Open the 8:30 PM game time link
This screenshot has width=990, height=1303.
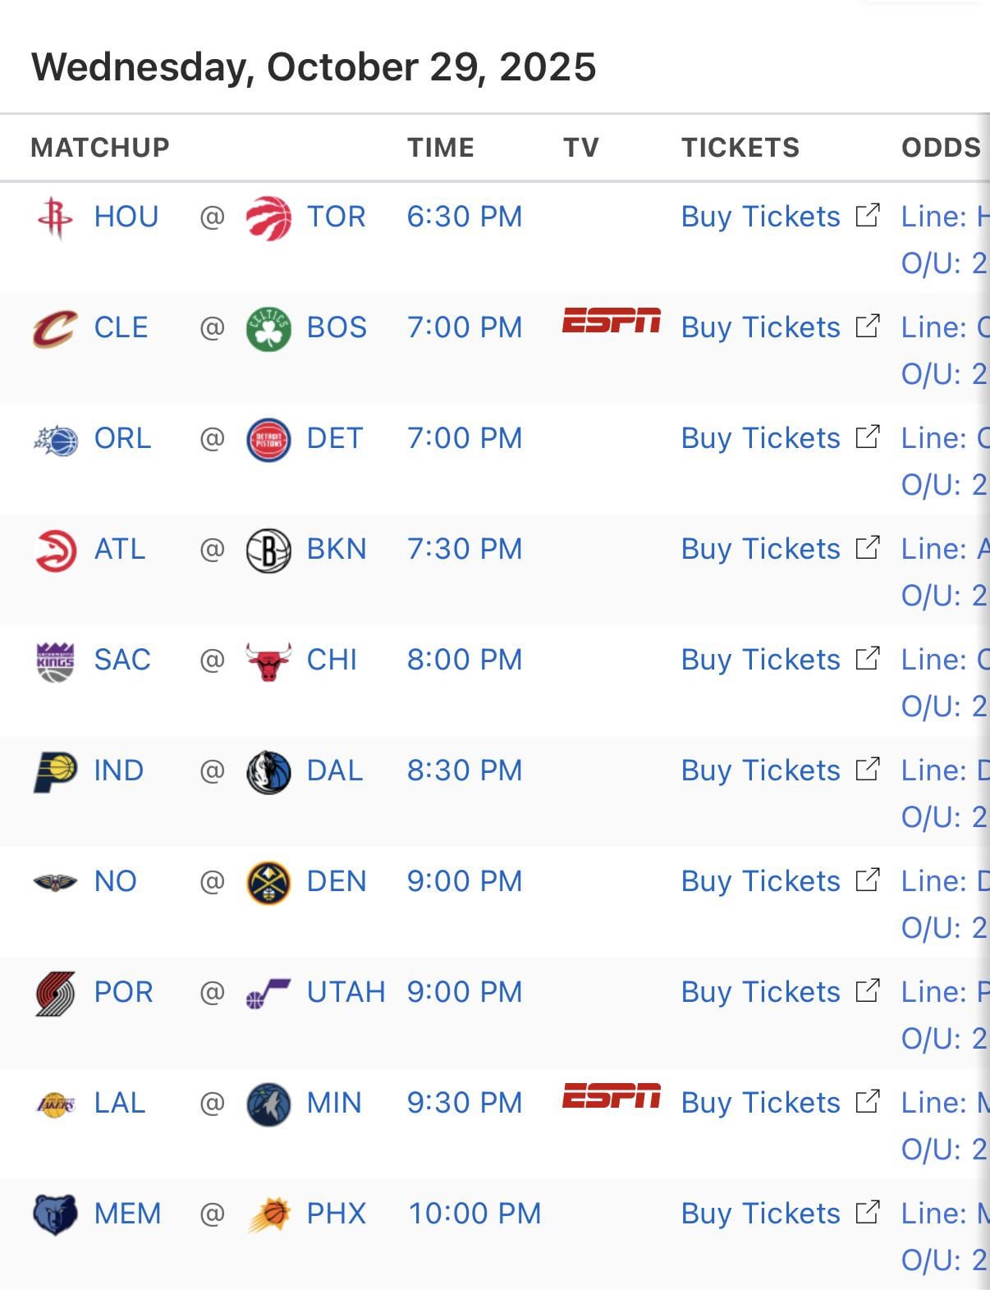point(465,770)
